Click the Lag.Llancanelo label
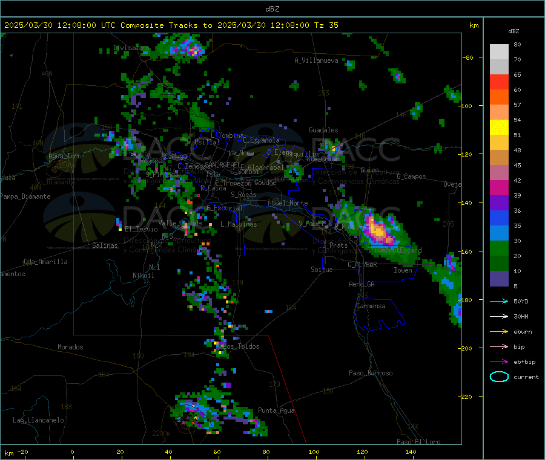This screenshot has width=545, height=460. 38,420
